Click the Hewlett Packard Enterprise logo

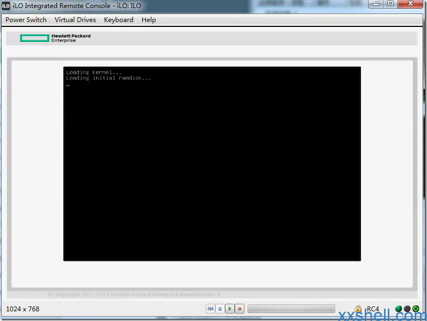tap(55, 38)
